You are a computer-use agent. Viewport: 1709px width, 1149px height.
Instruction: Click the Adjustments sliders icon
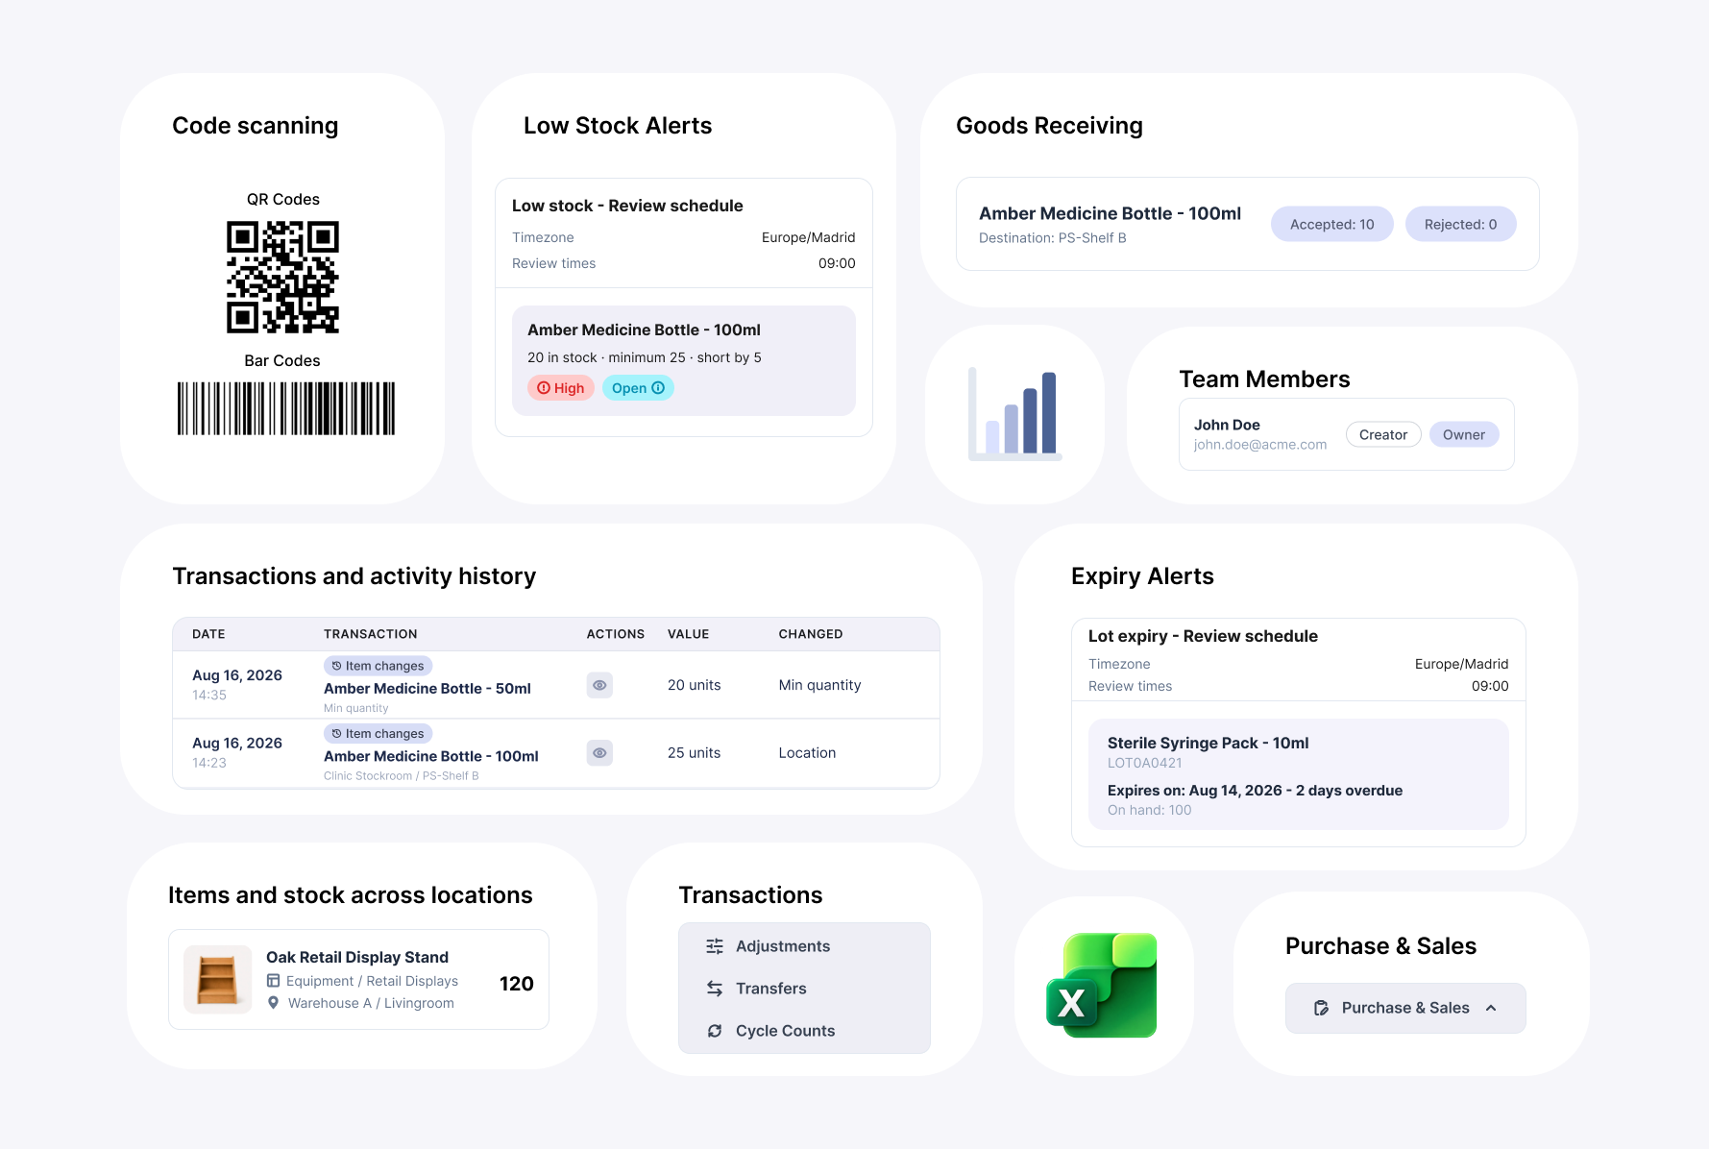[x=715, y=946]
